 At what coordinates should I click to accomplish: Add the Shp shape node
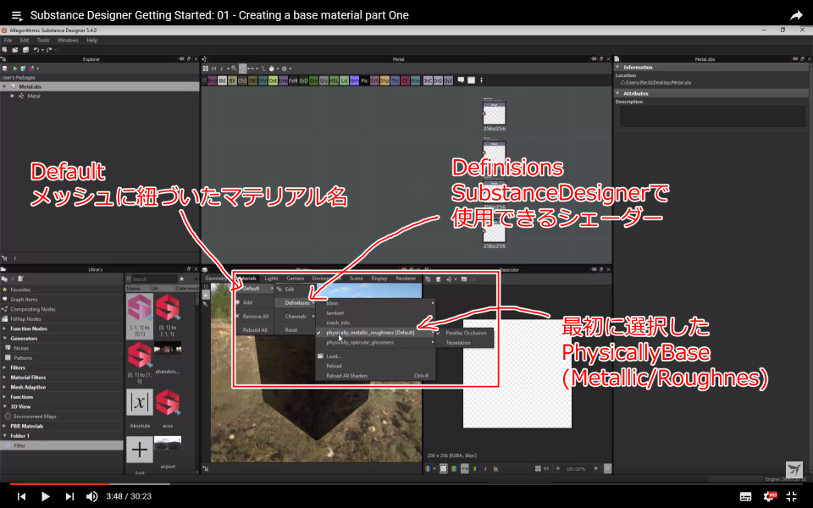click(384, 81)
